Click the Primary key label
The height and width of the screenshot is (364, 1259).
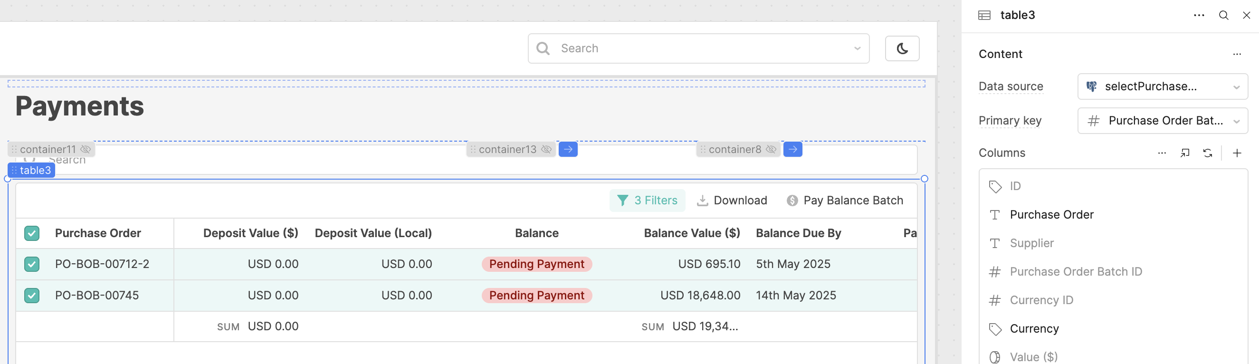(x=1009, y=121)
